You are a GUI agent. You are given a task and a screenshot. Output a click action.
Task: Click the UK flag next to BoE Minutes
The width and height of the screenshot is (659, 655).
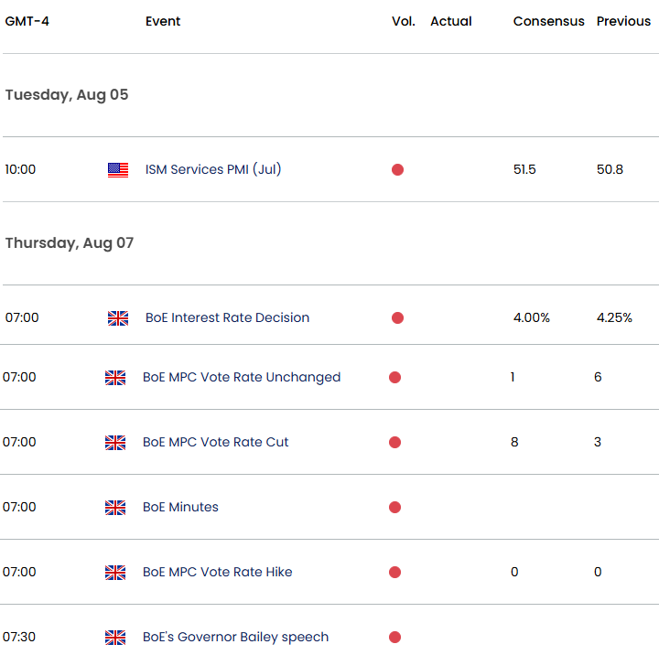click(115, 507)
